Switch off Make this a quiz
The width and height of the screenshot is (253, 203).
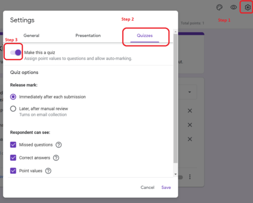click(16, 52)
